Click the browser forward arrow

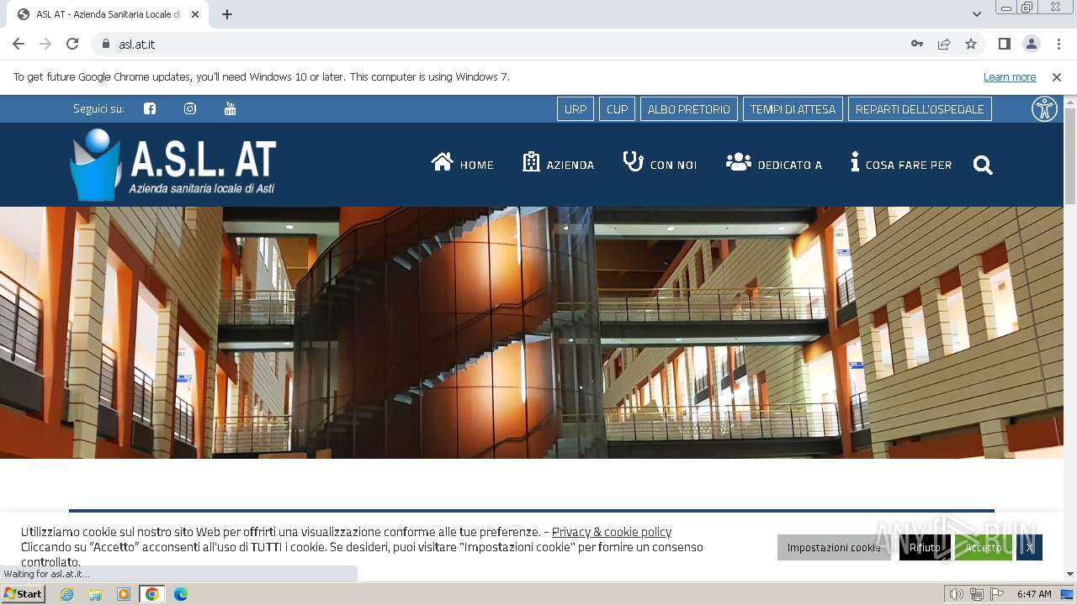point(45,45)
